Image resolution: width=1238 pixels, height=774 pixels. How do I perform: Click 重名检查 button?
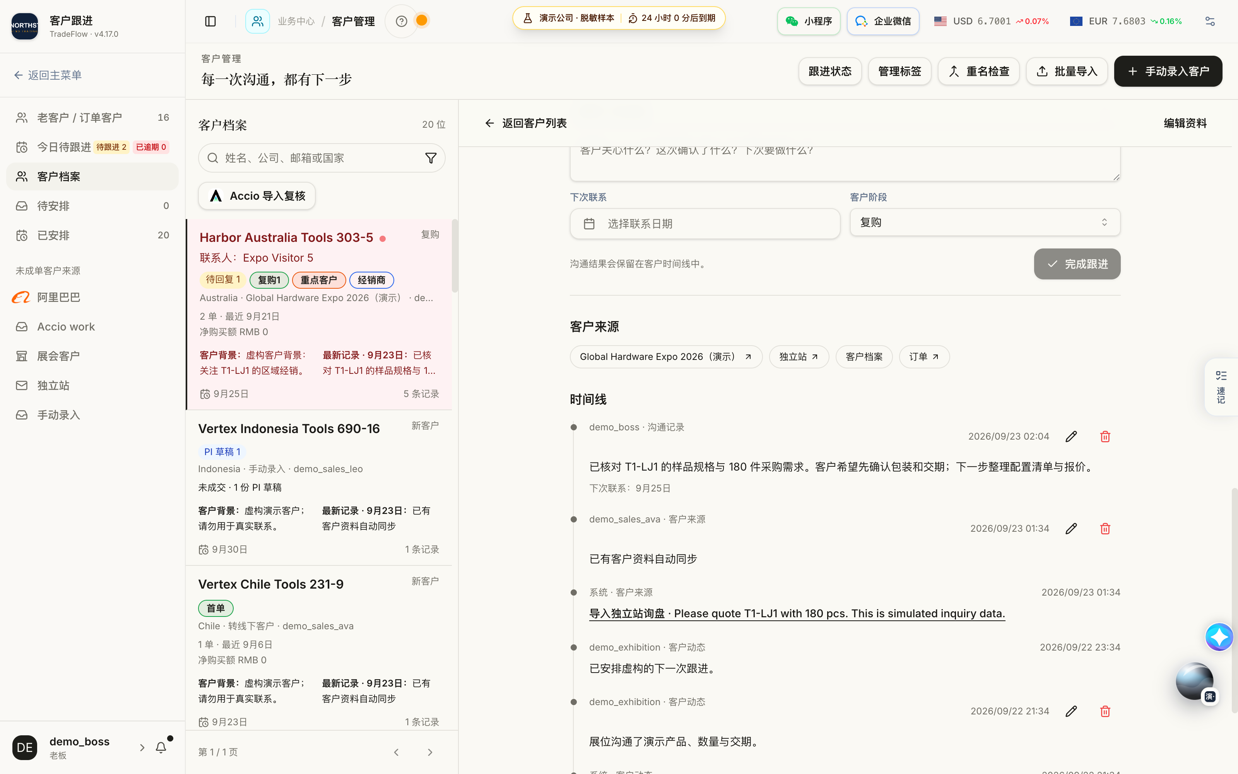tap(979, 71)
